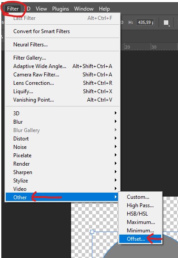Image resolution: width=178 pixels, height=258 pixels.
Task: Choose High Pass filter
Action: click(140, 205)
